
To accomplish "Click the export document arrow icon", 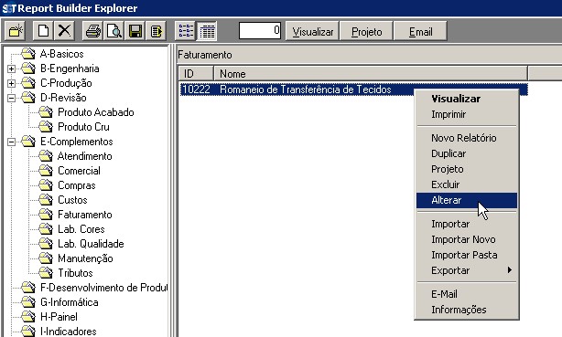I will coord(157,31).
